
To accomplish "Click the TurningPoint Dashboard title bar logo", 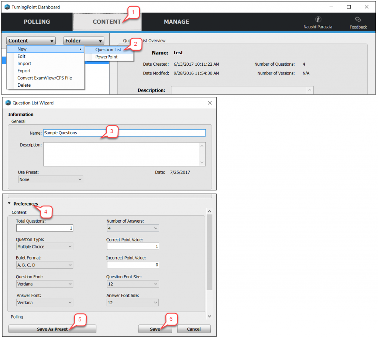I will [x=7, y=7].
